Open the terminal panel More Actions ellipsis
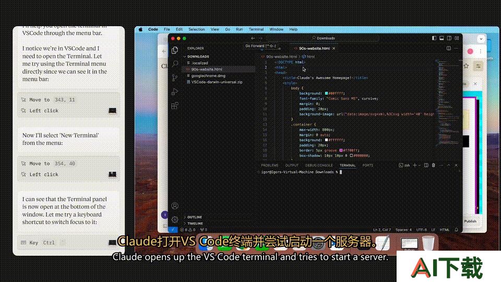 (x=441, y=166)
